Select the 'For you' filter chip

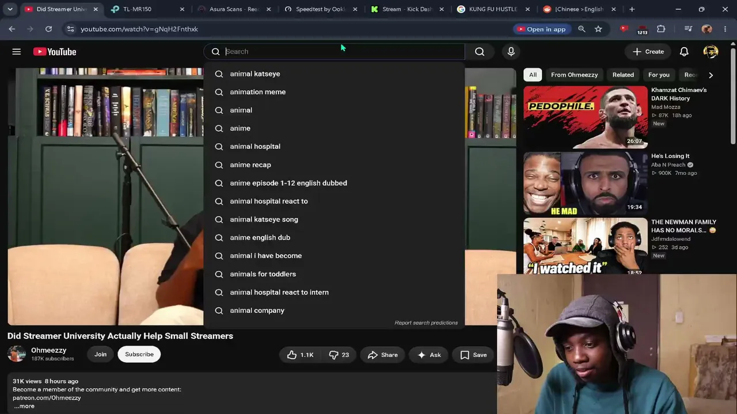[x=659, y=75]
